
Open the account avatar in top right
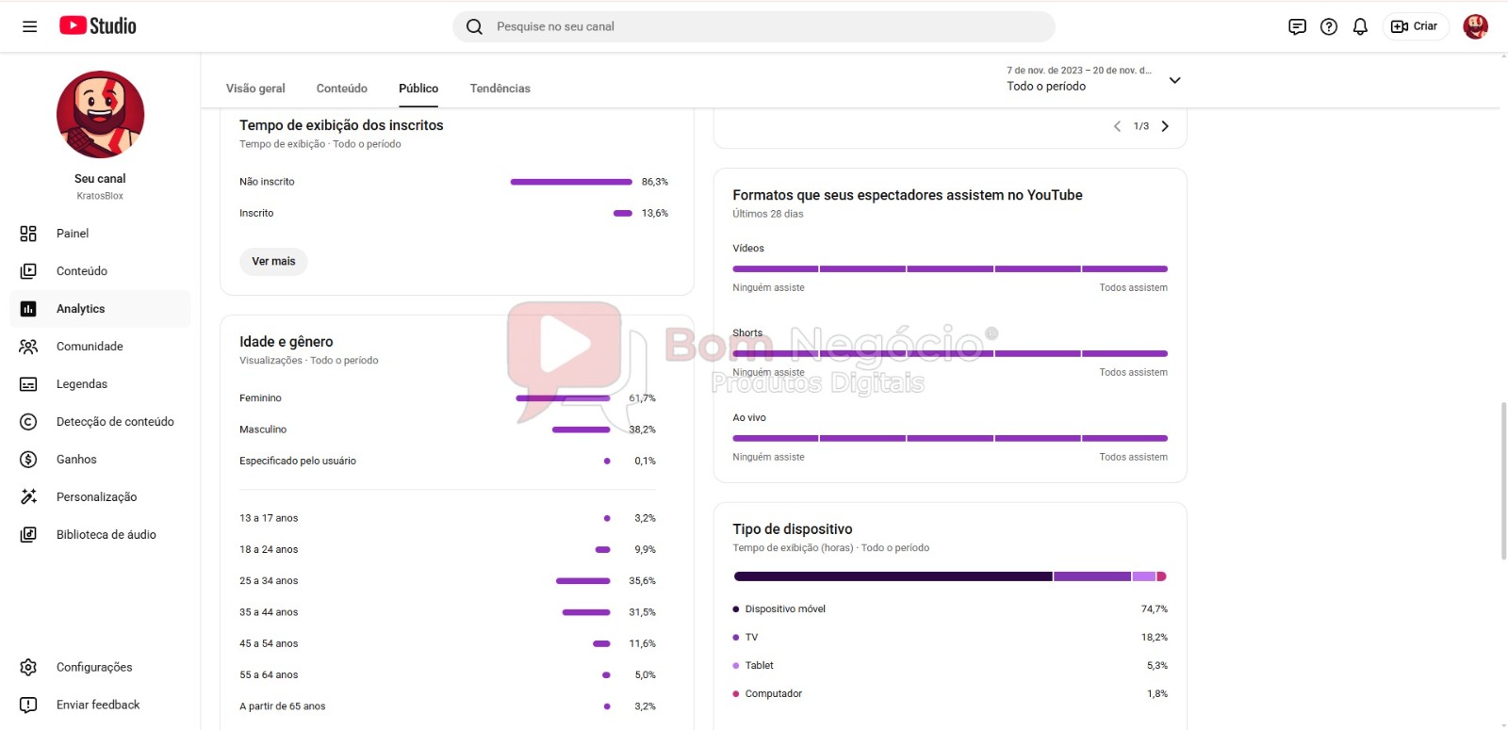pyautogui.click(x=1475, y=26)
